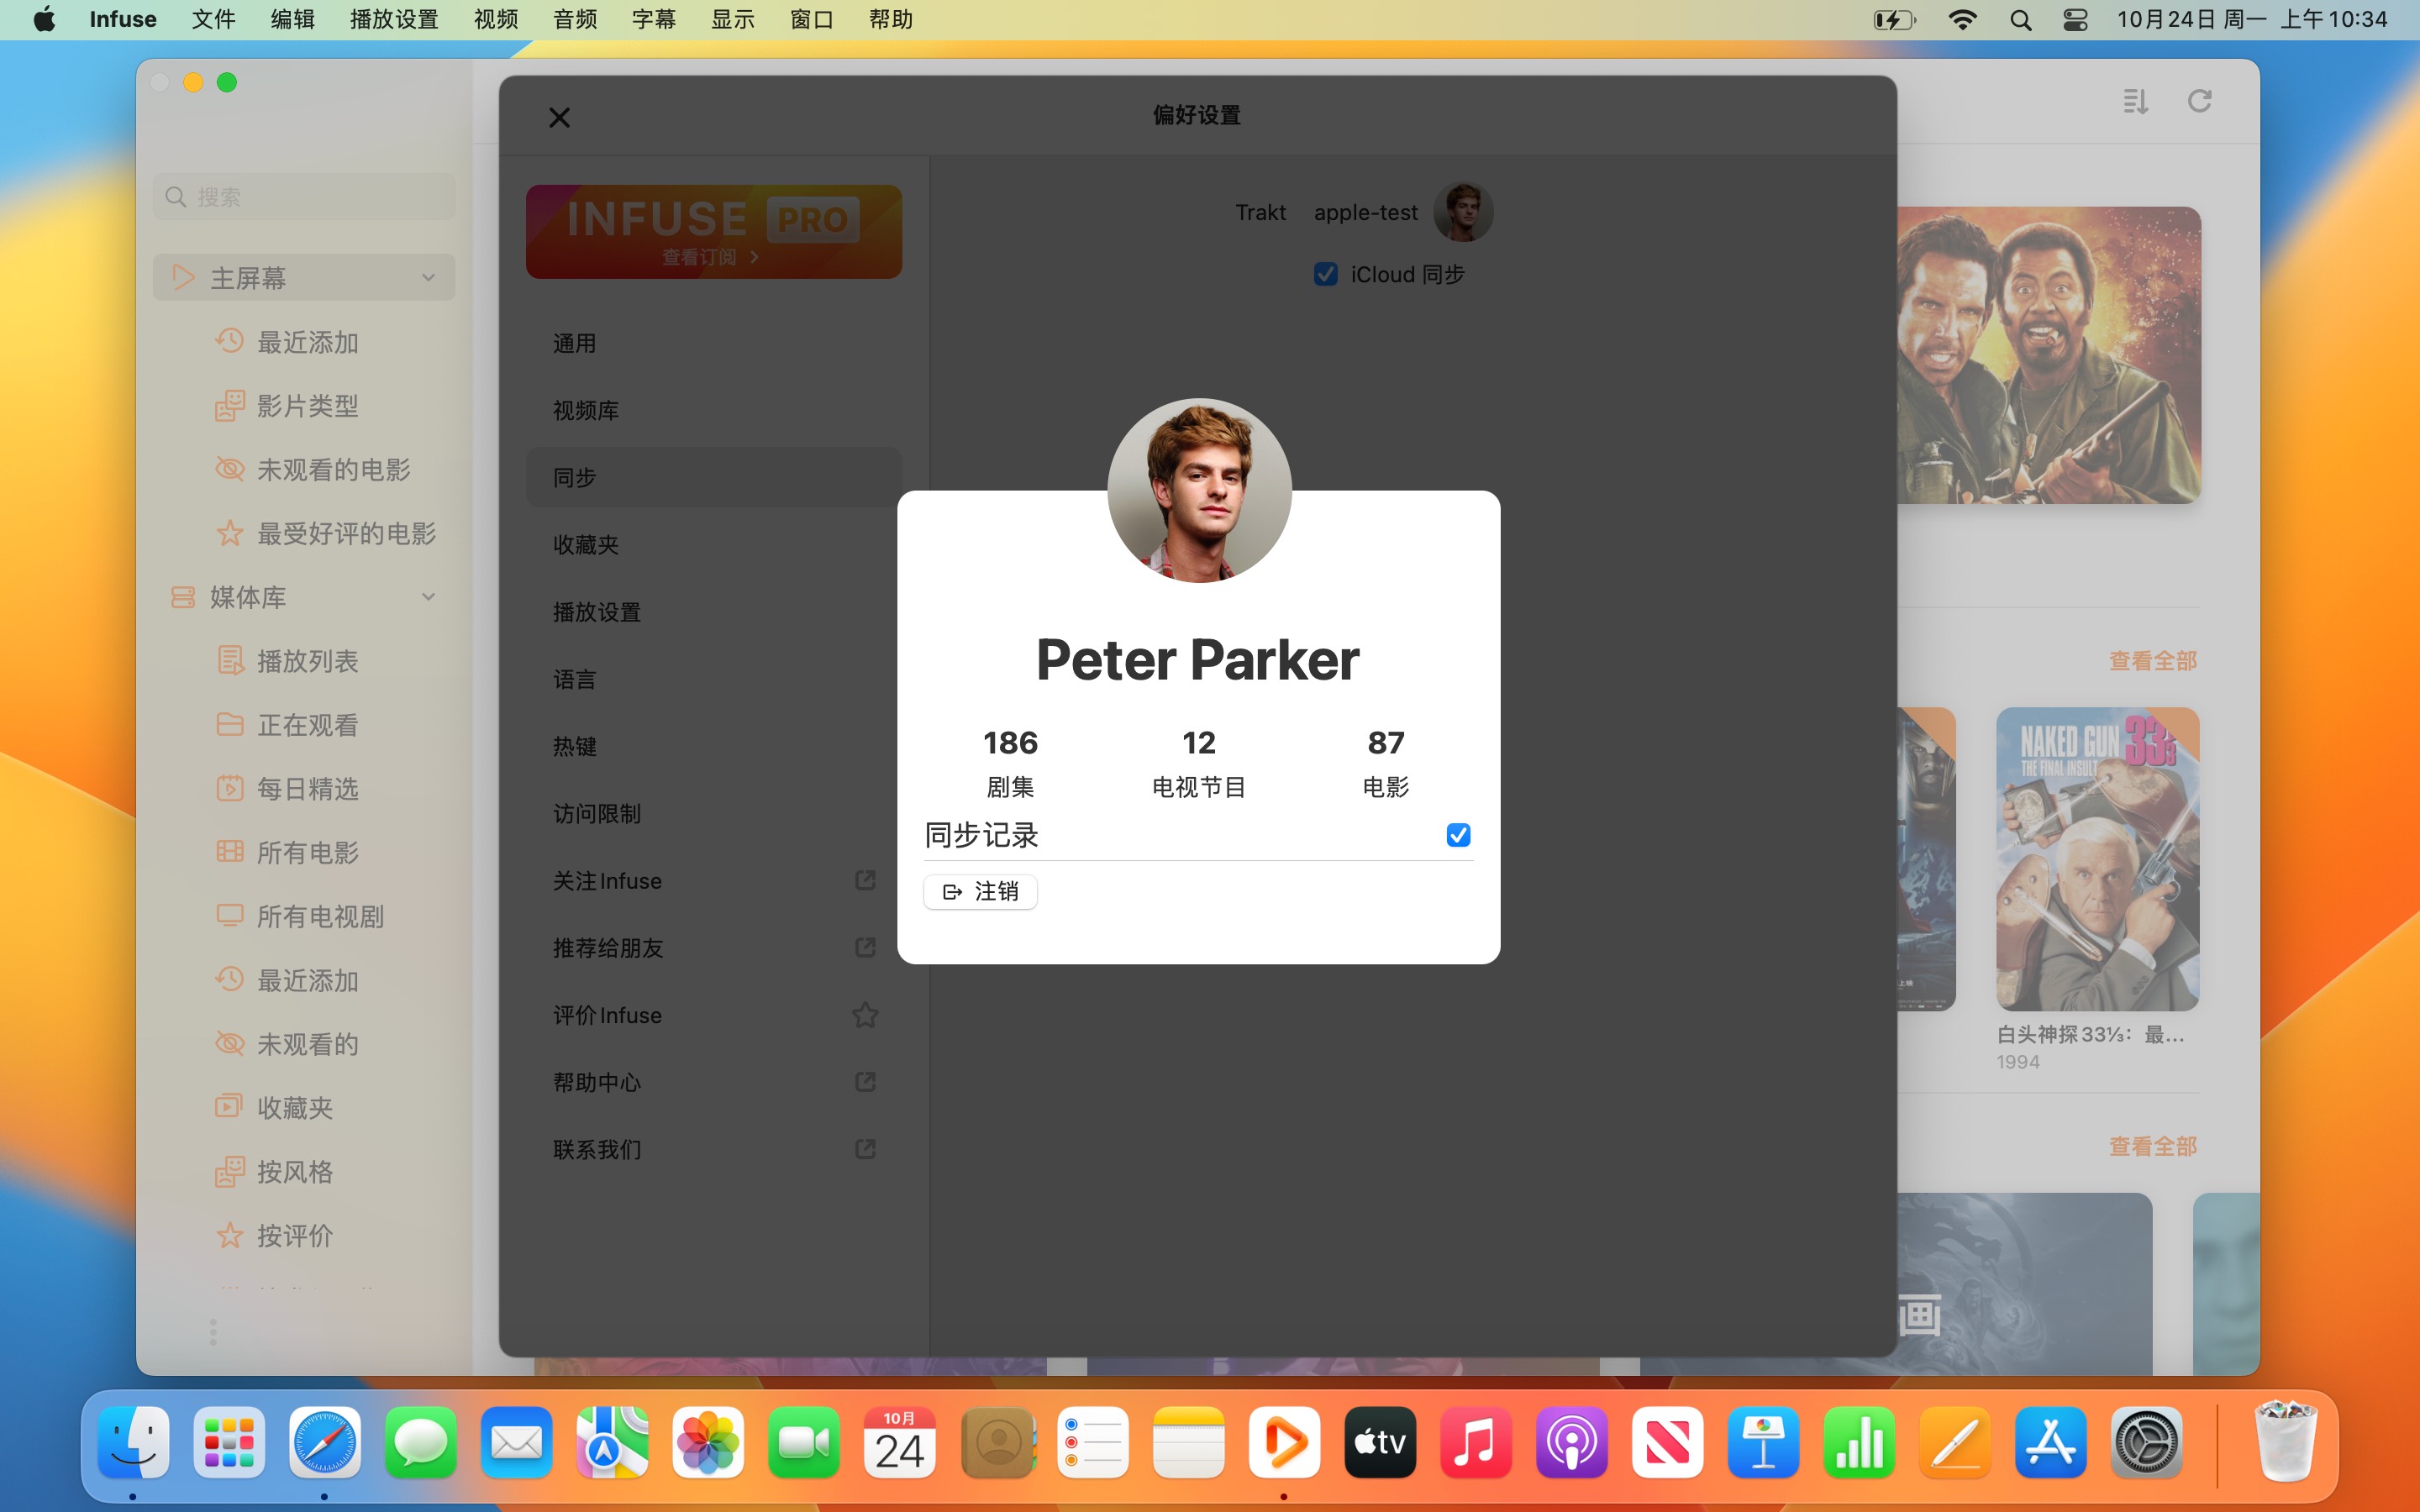Open Podcasts from the Dock
The width and height of the screenshot is (2420, 1512).
click(1572, 1443)
